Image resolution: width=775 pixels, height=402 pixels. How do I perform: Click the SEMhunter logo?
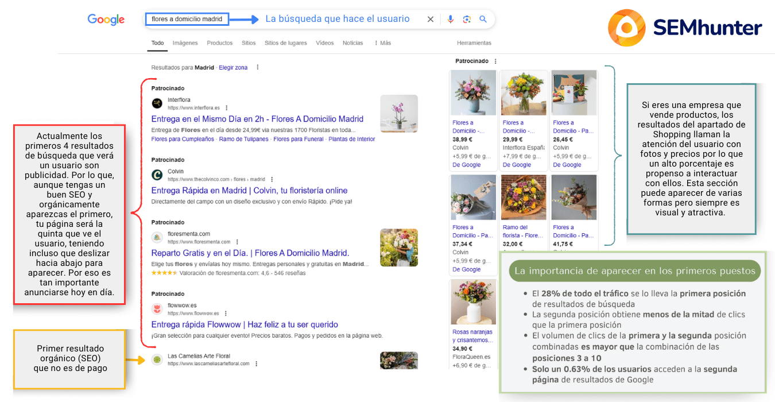click(685, 28)
